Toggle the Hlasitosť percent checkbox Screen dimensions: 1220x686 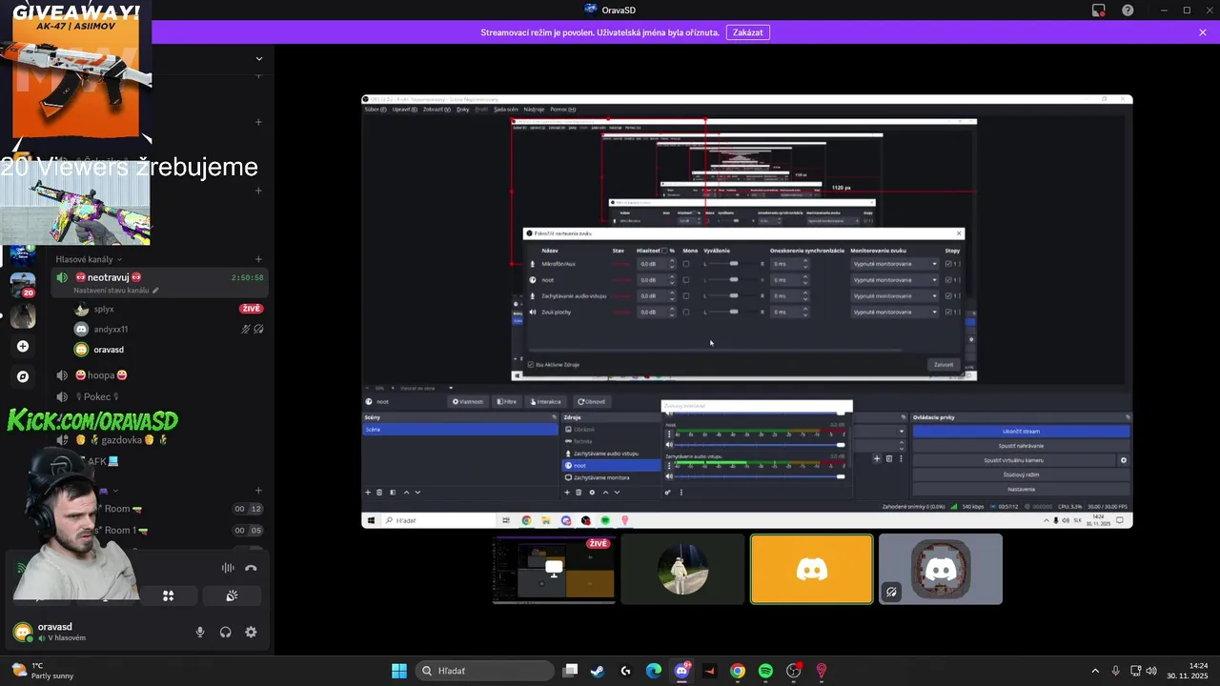point(664,251)
